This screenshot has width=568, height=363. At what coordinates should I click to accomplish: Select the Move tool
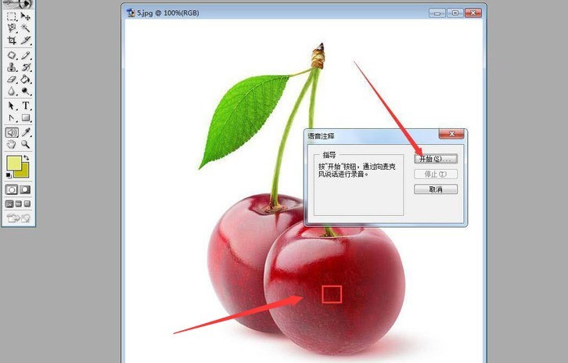coord(25,16)
